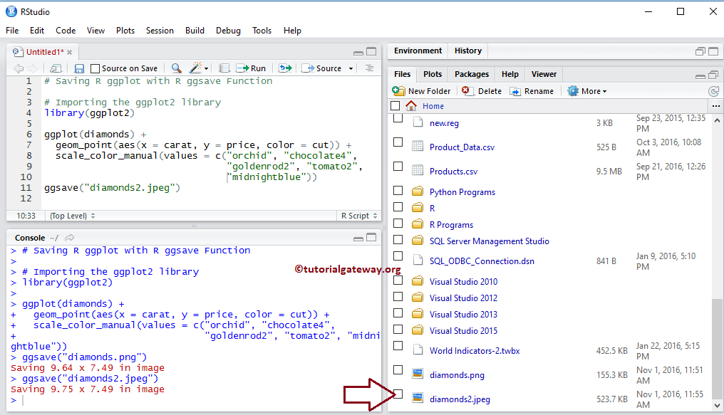
Task: Refresh the file listing in Files pane
Action: (713, 91)
